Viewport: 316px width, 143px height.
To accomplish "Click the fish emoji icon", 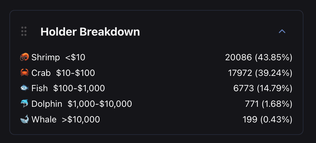I will [x=25, y=88].
